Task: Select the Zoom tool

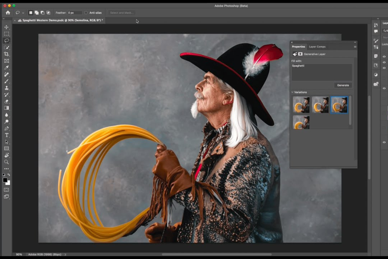Action: (6, 162)
